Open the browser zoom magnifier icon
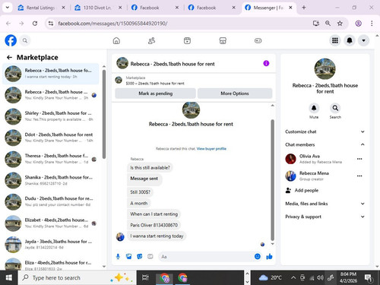Viewport: 380px width, 285px height. [x=328, y=24]
